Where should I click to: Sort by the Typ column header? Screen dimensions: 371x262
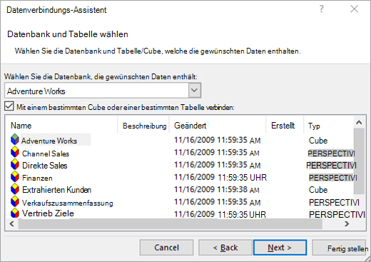tap(314, 126)
